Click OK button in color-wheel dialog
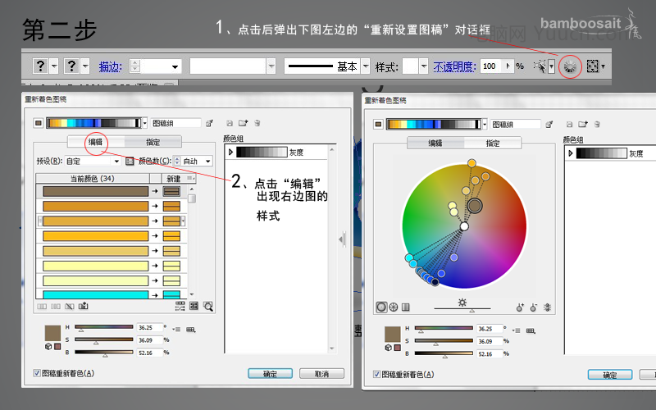This screenshot has height=410, width=656. (x=609, y=375)
